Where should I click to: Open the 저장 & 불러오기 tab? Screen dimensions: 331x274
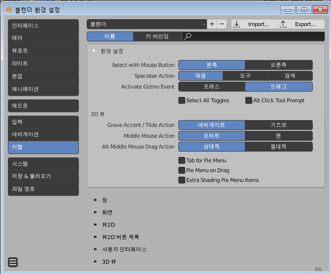coord(43,176)
